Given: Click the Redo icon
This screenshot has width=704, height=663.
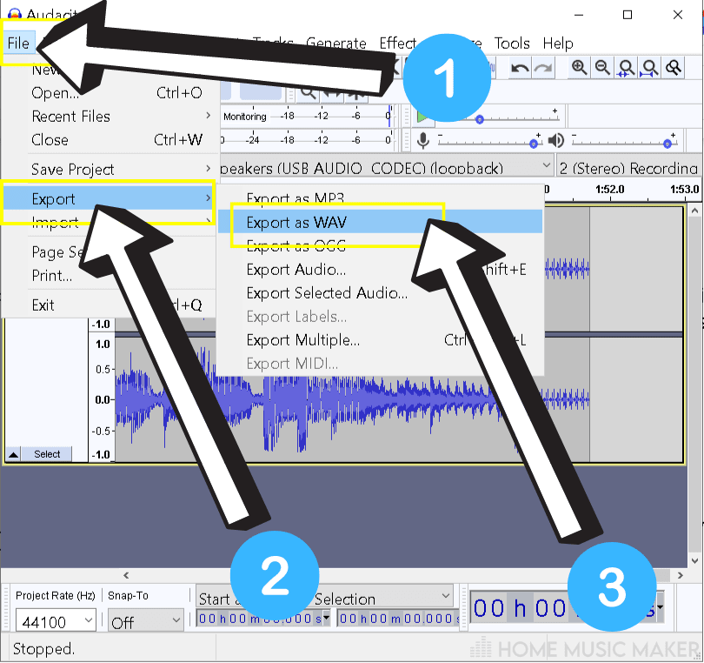Looking at the screenshot, I should coord(544,69).
